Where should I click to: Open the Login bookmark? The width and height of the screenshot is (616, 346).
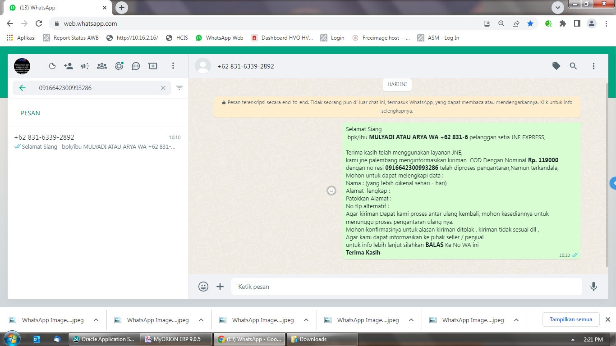click(x=332, y=38)
